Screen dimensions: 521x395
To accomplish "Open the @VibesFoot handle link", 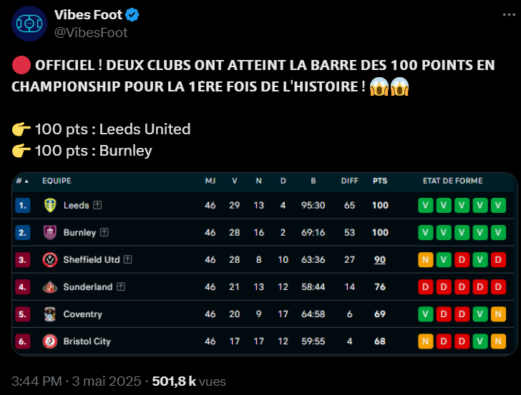I will tap(91, 33).
